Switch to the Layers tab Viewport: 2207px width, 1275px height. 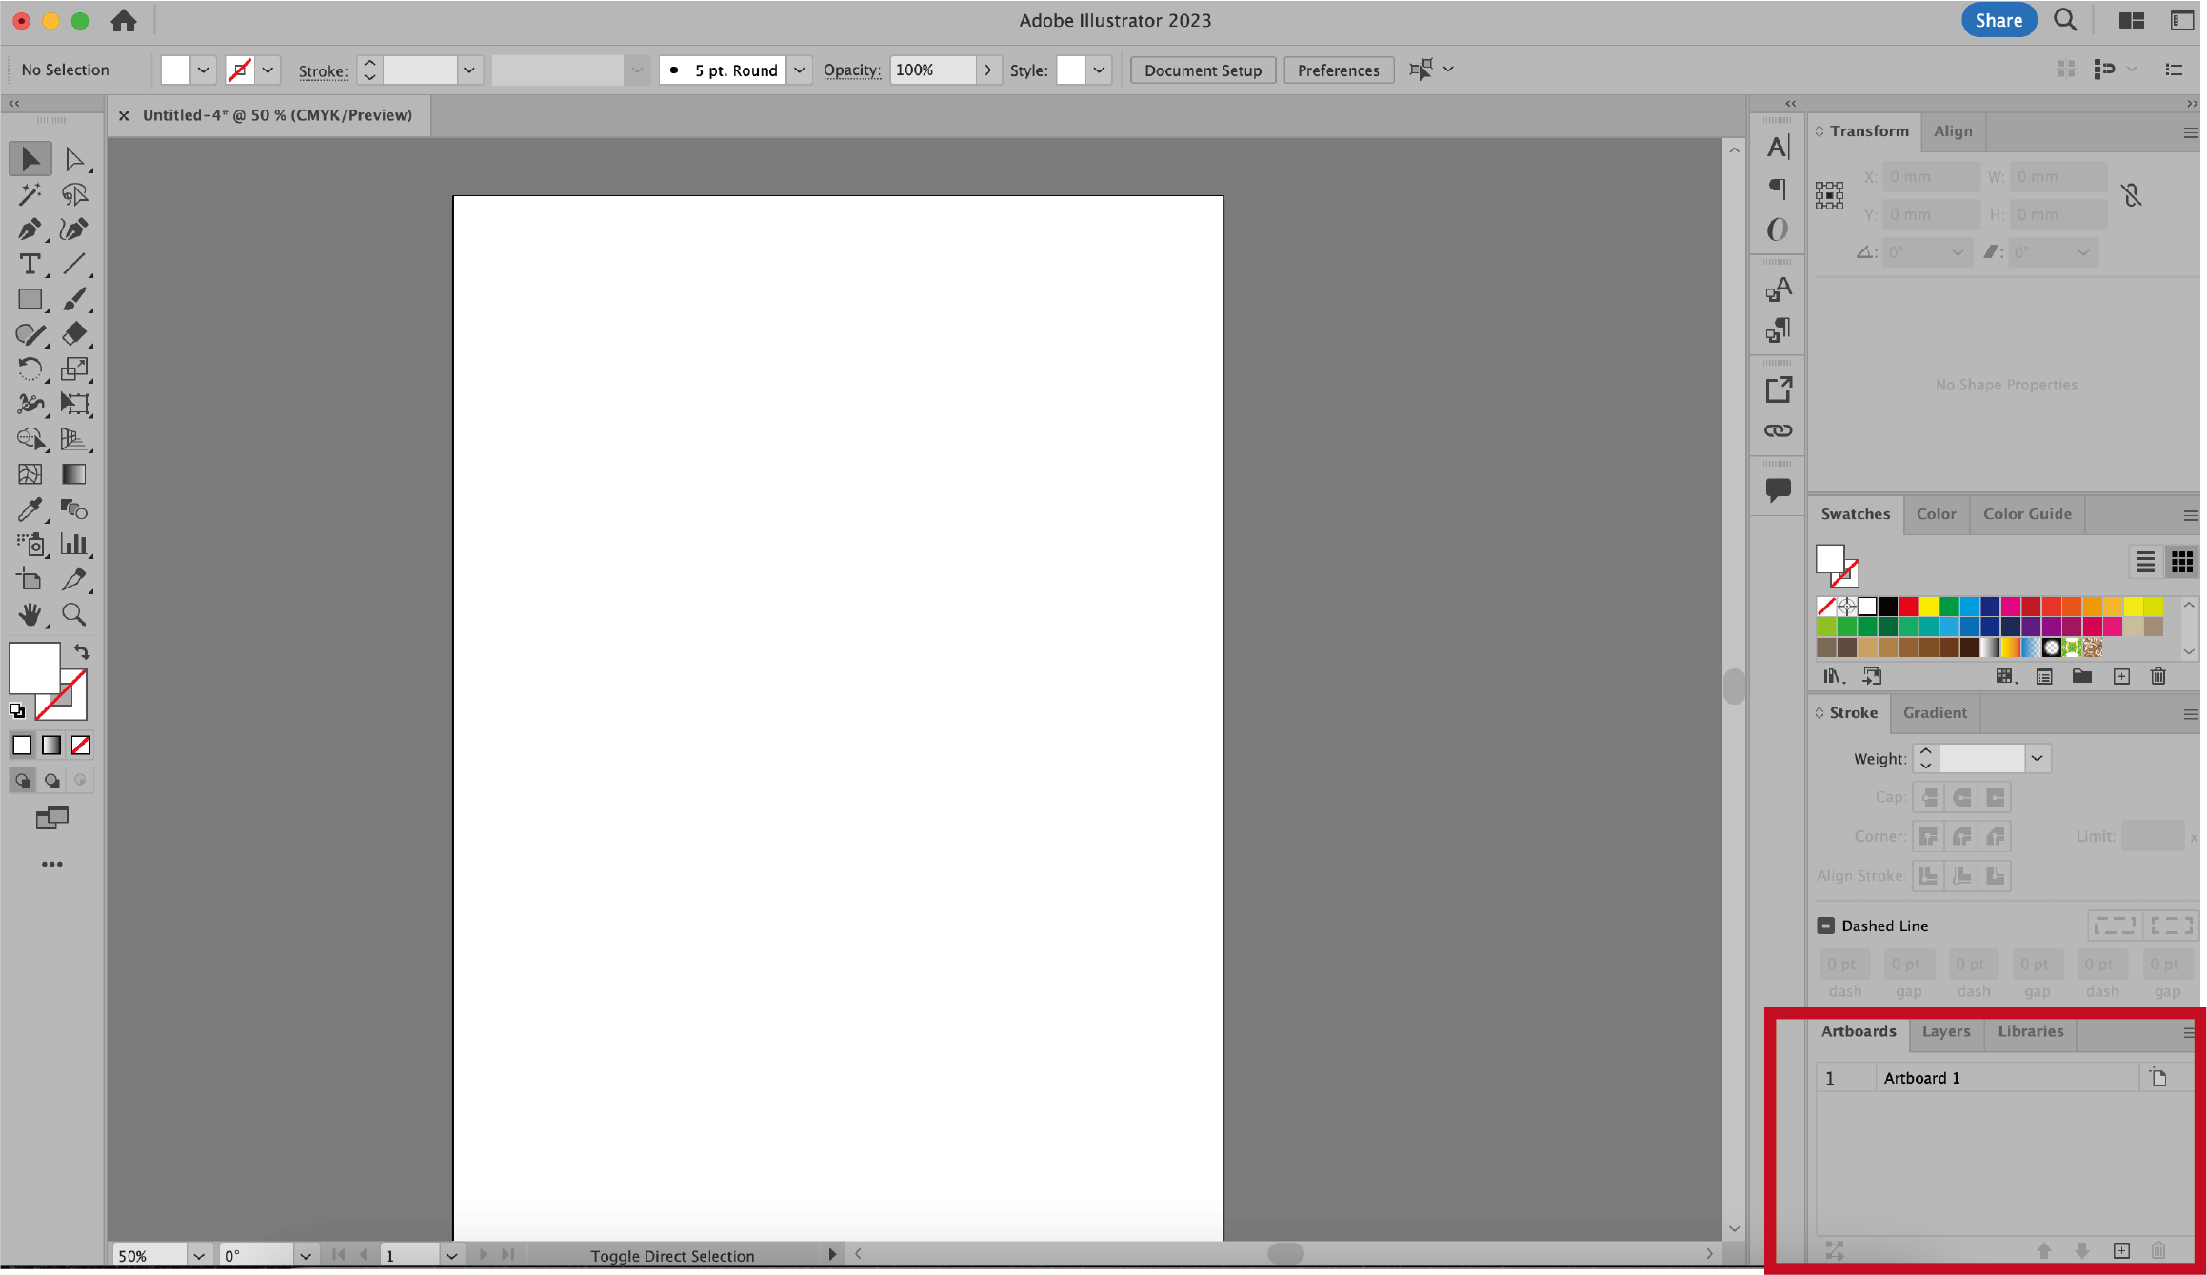tap(1945, 1031)
